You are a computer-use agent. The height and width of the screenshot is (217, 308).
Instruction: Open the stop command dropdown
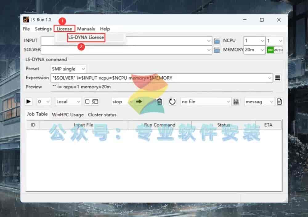click(x=122, y=102)
